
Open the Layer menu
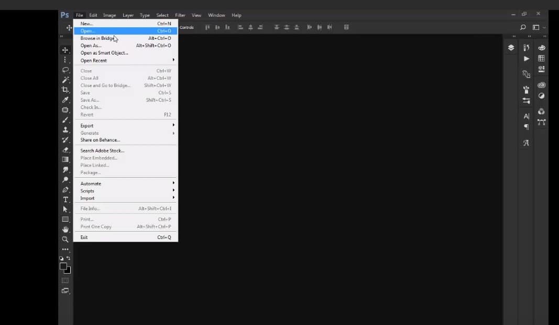point(128,15)
